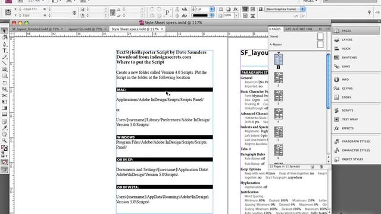
Task: Open the control panel flyout menu
Action: click(x=377, y=12)
